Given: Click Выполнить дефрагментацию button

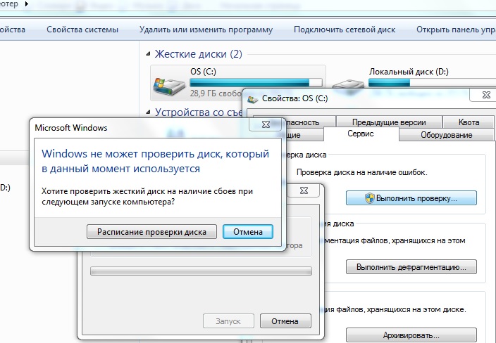Looking at the screenshot, I should 411,267.
